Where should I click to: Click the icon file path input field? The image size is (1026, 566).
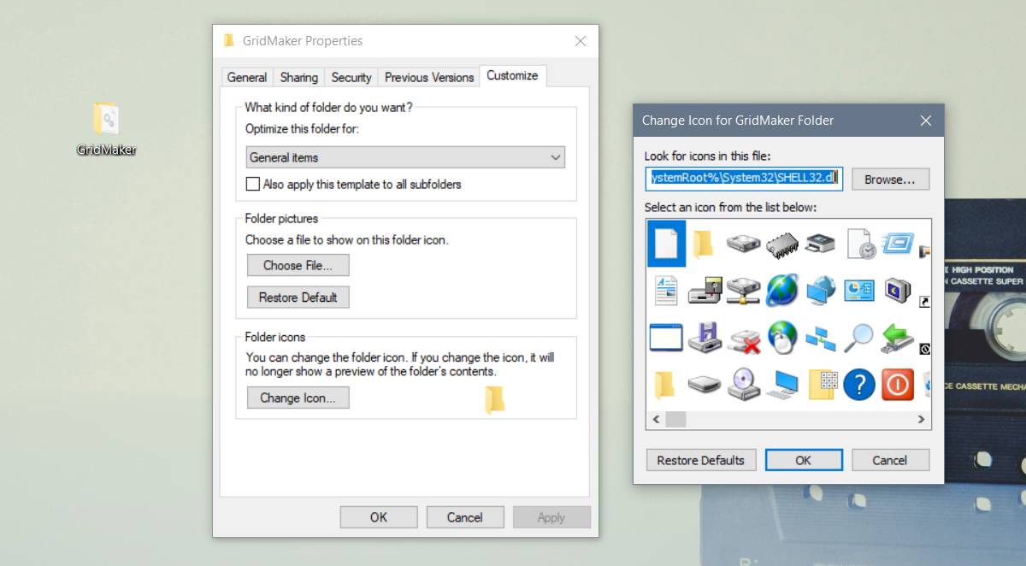pos(742,179)
